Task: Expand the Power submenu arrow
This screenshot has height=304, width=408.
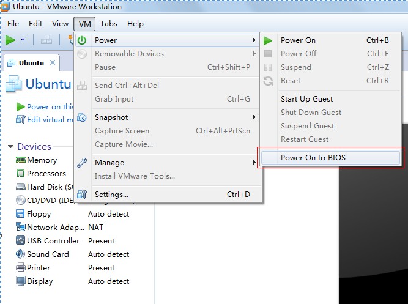Action: (x=254, y=40)
